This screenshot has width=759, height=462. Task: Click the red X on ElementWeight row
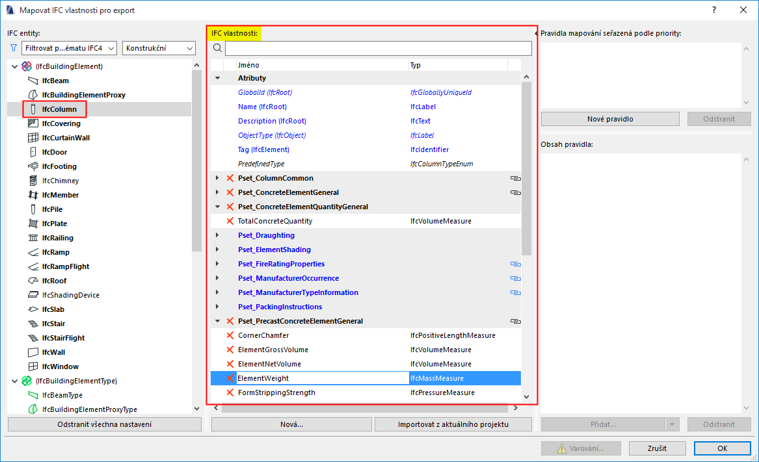pos(230,378)
